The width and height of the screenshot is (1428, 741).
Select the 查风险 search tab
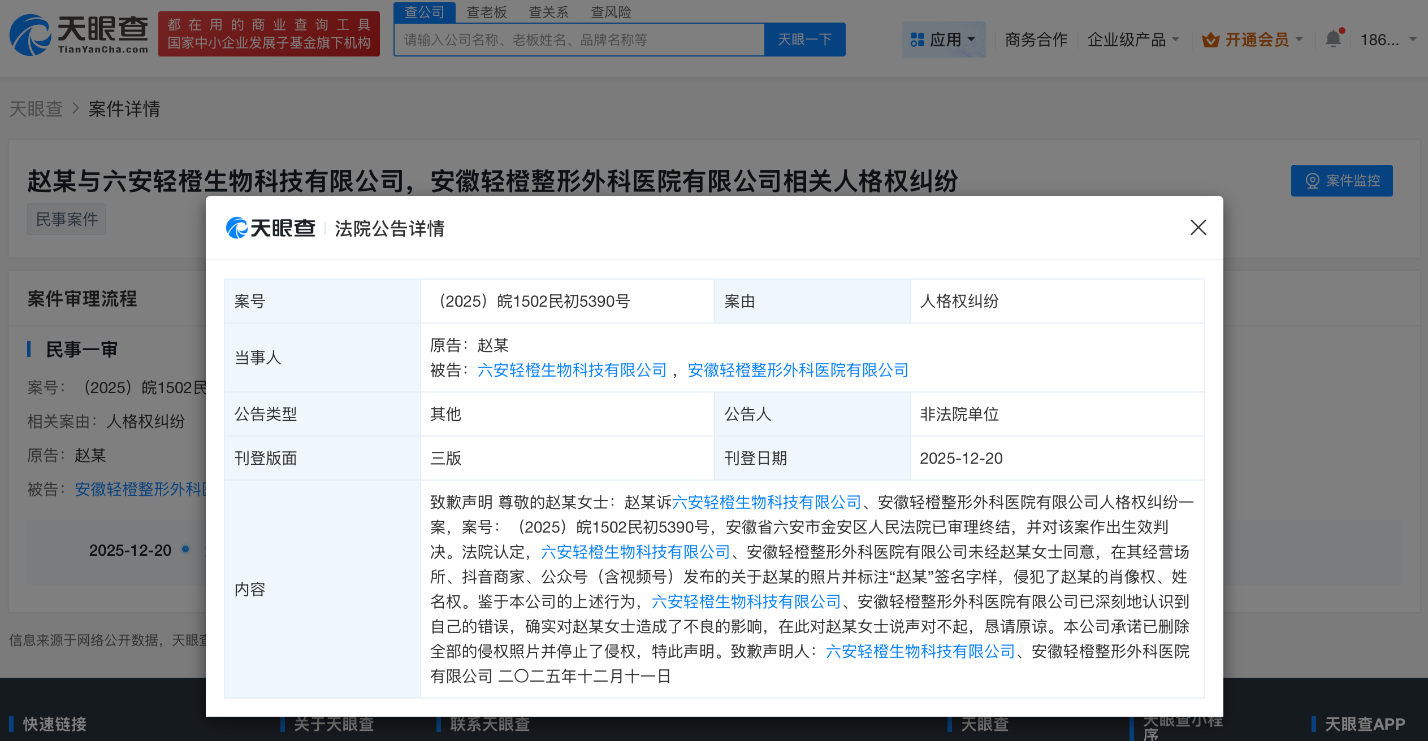click(611, 12)
